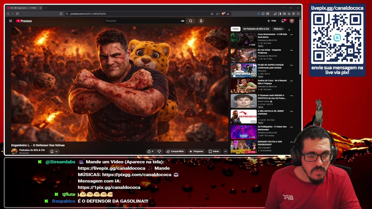The image size is (372, 209).
Task: Like the video with thumbs up
Action: [x=150, y=151]
